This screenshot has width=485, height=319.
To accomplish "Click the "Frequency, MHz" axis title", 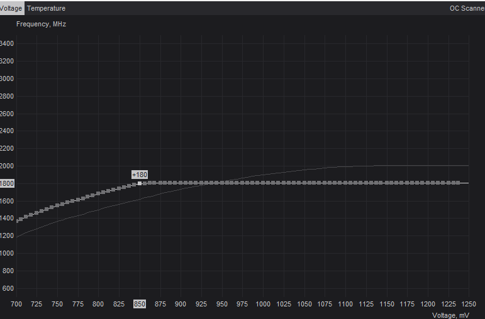I will (41, 24).
